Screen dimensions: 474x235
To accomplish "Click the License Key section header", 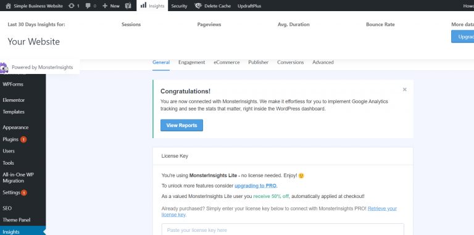I will coord(175,156).
